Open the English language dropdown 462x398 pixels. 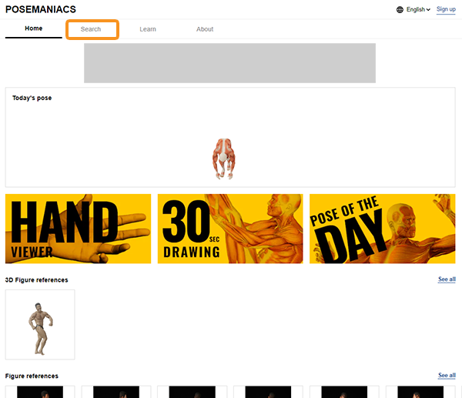point(418,10)
